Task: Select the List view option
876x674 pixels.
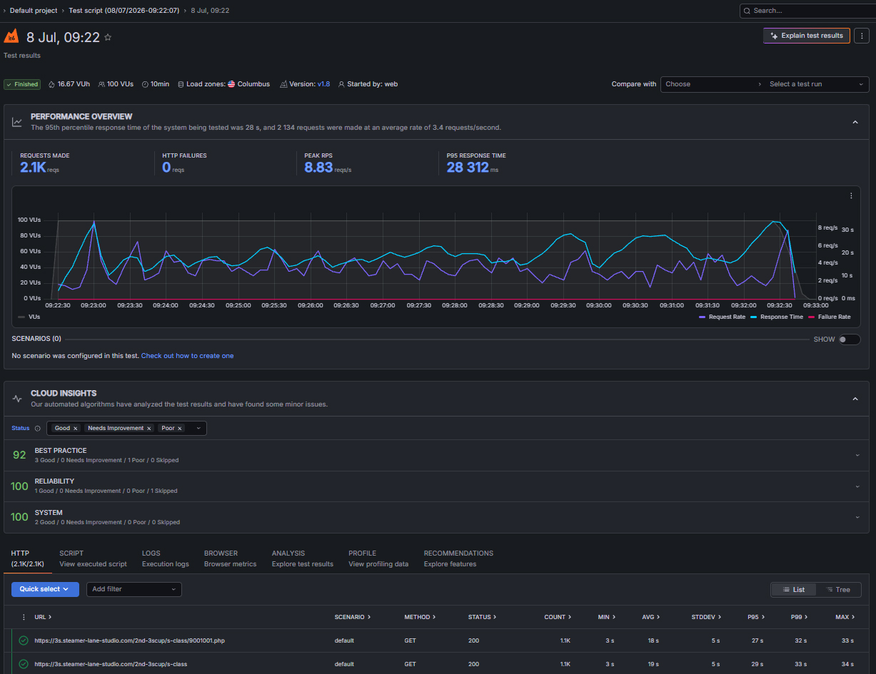Action: [793, 590]
